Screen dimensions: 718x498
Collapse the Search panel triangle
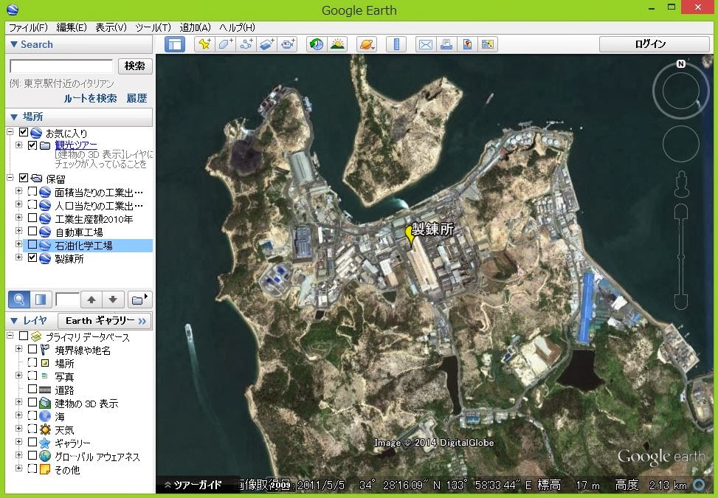pos(14,44)
